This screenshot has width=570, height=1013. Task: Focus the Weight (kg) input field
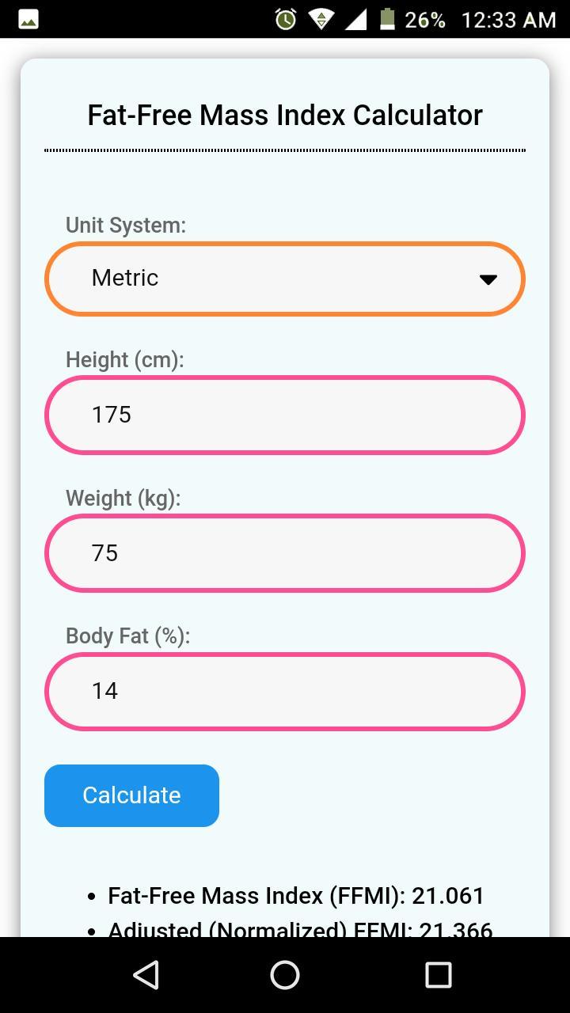(x=285, y=552)
